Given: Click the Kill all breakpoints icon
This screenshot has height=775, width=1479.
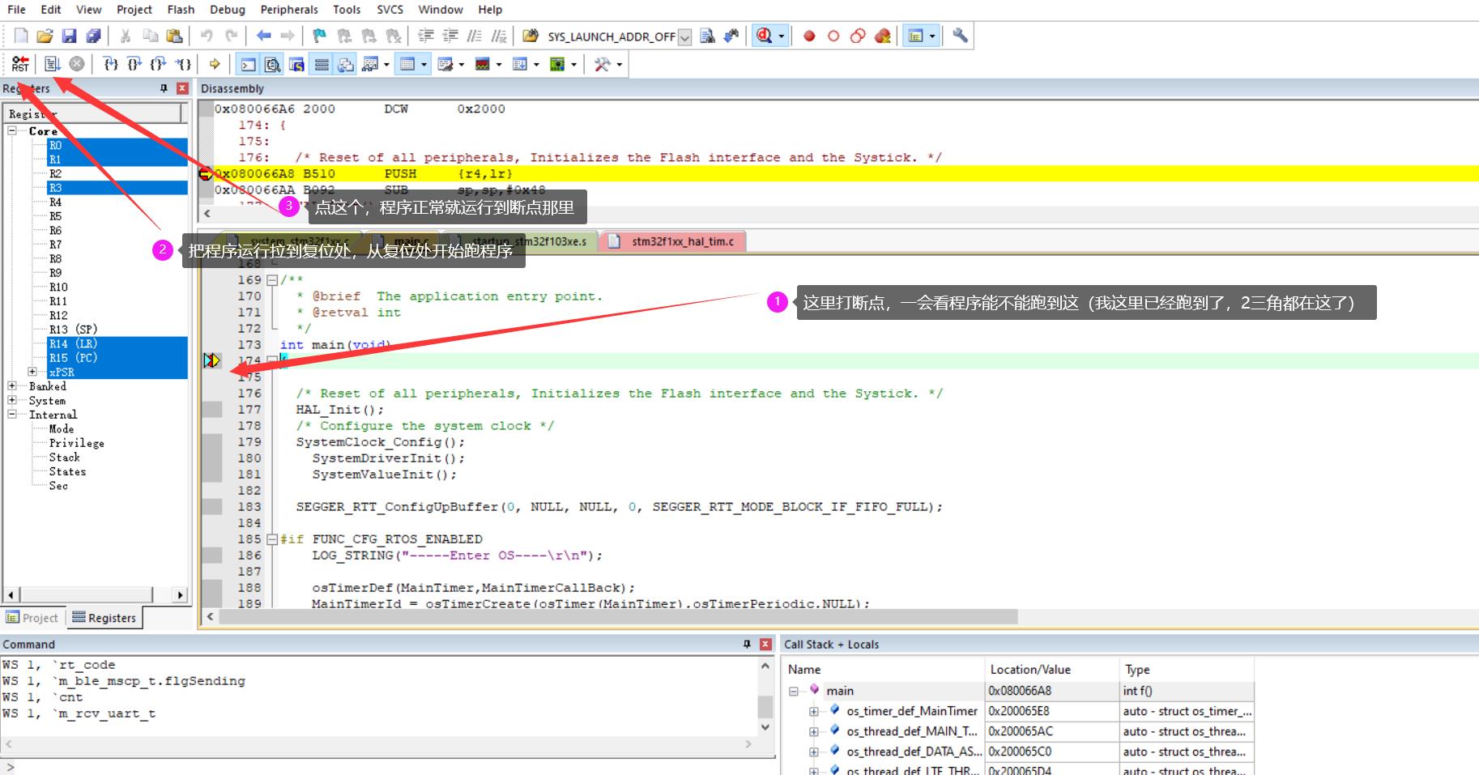Looking at the screenshot, I should pos(883,36).
